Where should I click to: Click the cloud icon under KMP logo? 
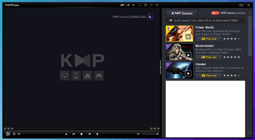[87, 75]
